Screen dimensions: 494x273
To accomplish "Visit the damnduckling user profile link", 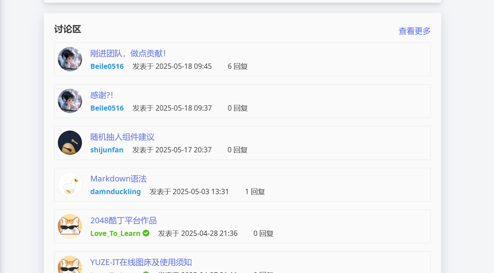I will tap(115, 192).
